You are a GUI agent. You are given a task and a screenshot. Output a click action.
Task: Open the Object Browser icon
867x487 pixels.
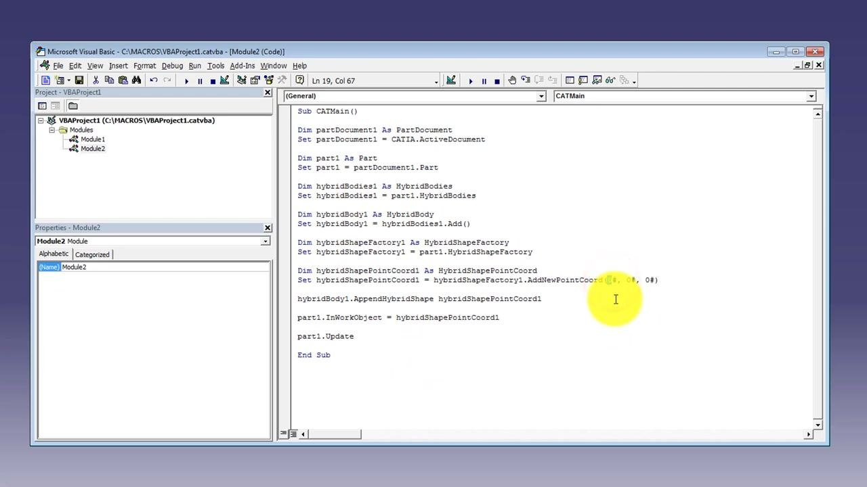269,80
